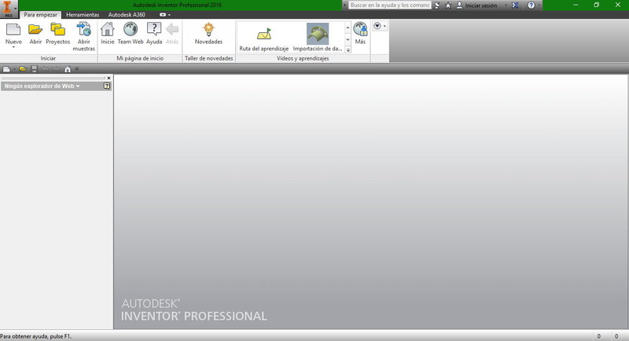629x341 pixels.
Task: Customize quick access toolbar dropdown
Action: (76, 69)
